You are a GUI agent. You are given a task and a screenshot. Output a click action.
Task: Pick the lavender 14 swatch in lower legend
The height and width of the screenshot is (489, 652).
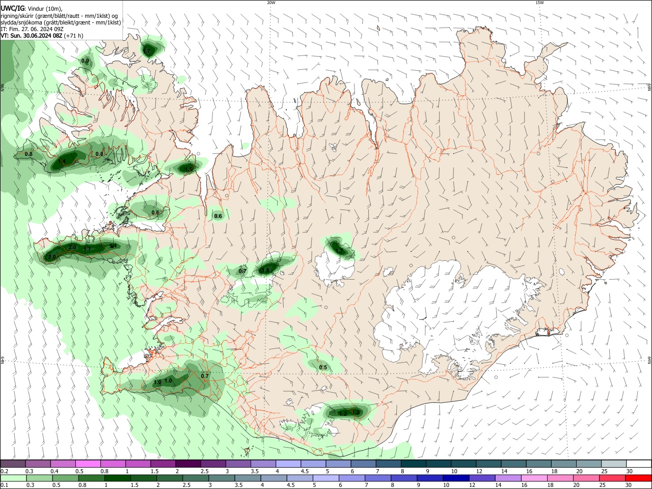(508, 478)
